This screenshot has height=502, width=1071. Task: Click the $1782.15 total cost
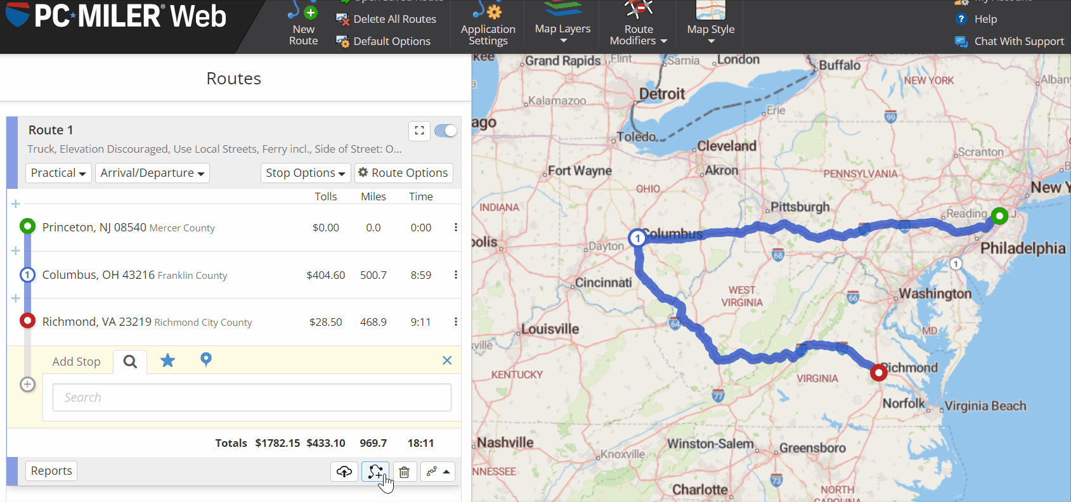pos(278,443)
